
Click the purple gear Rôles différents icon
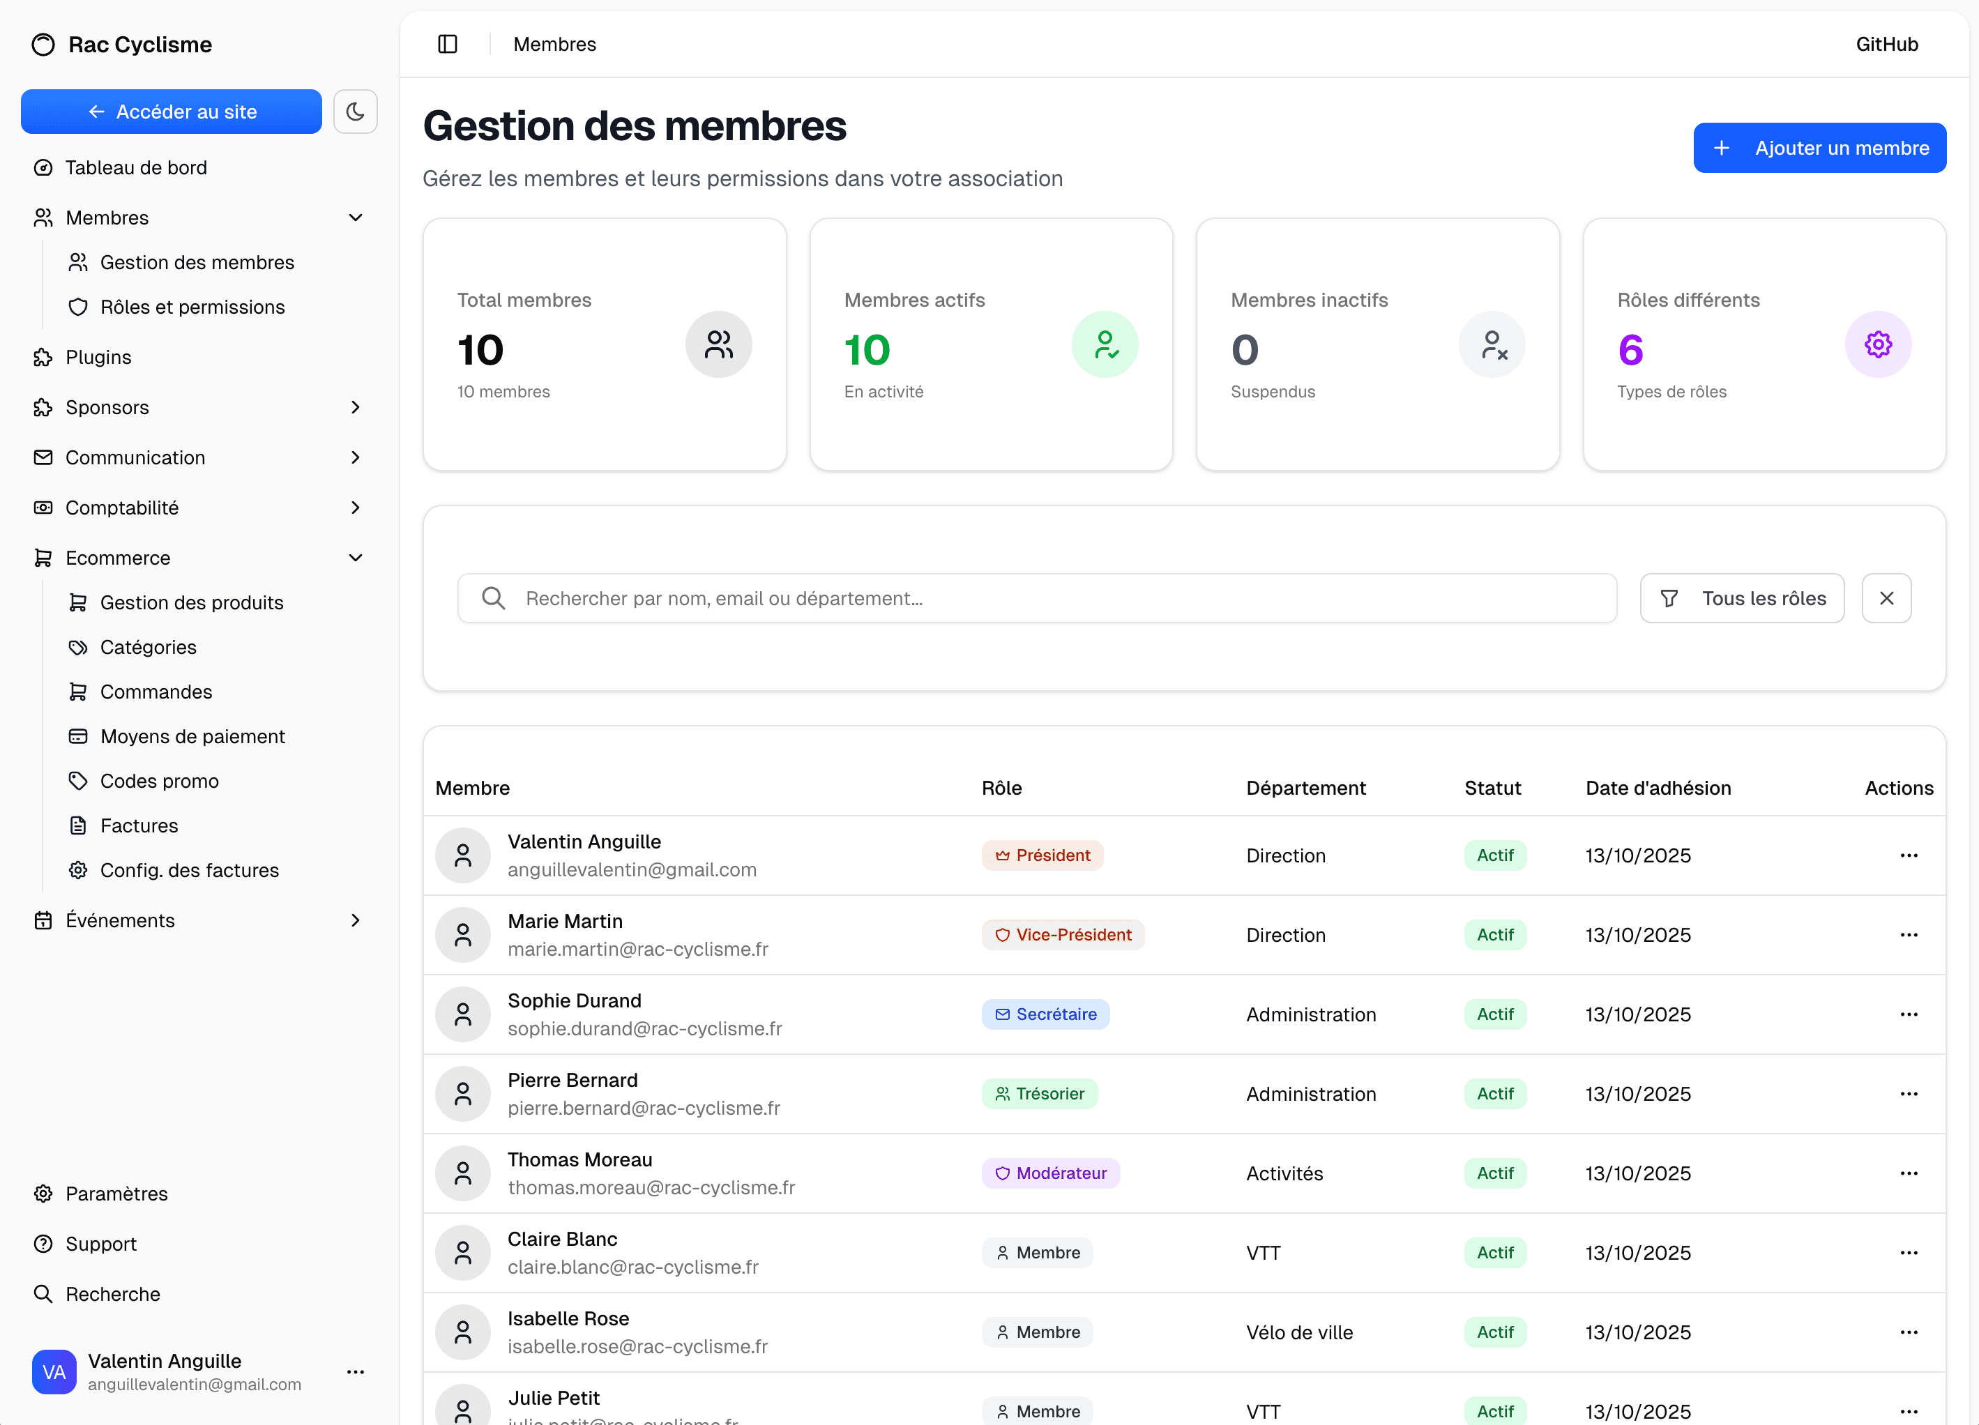pos(1878,344)
